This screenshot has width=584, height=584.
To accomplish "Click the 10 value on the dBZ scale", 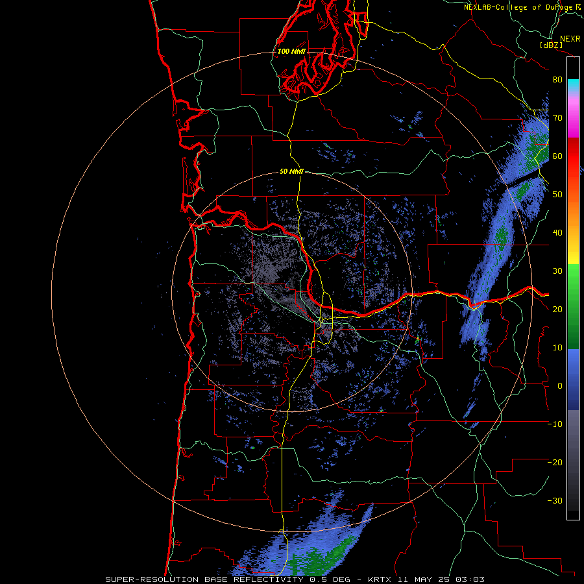I will coord(557,348).
